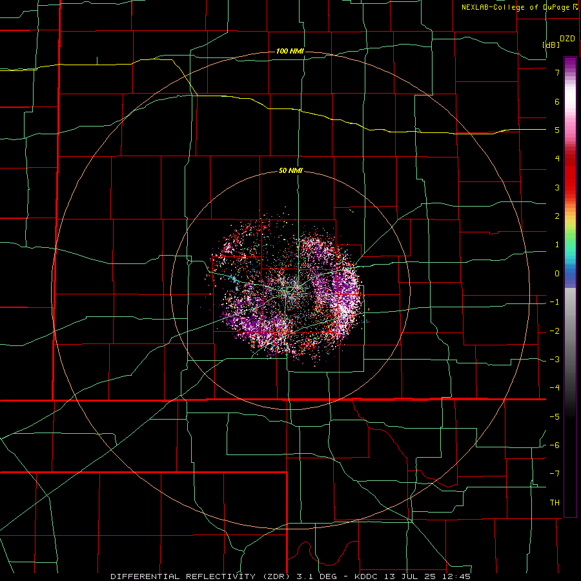Select the 6 value on the scale
This screenshot has width=581, height=581.
click(x=557, y=101)
